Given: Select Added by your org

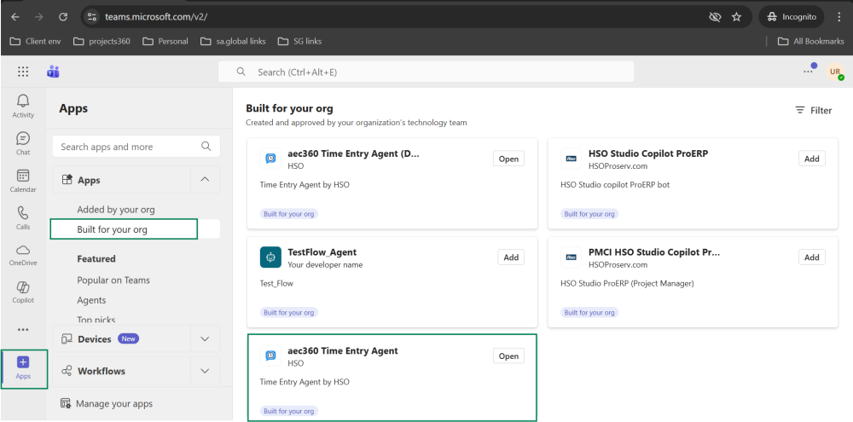Looking at the screenshot, I should pyautogui.click(x=116, y=210).
